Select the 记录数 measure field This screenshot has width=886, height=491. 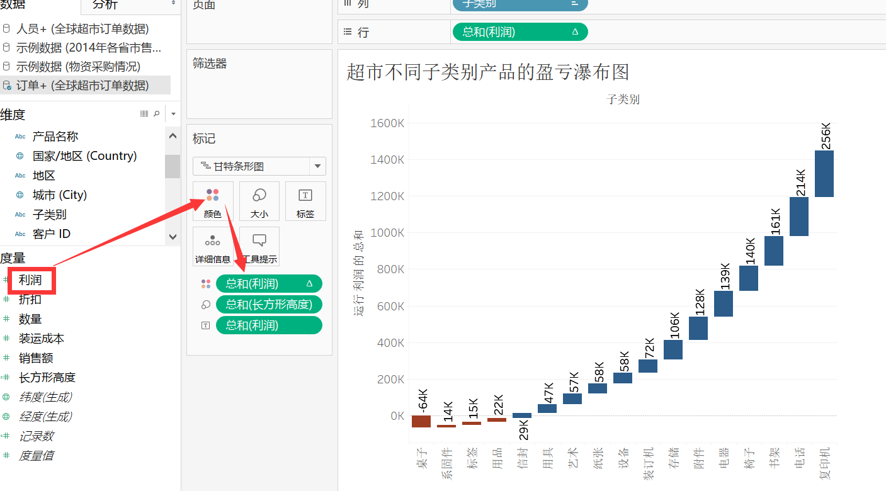36,436
